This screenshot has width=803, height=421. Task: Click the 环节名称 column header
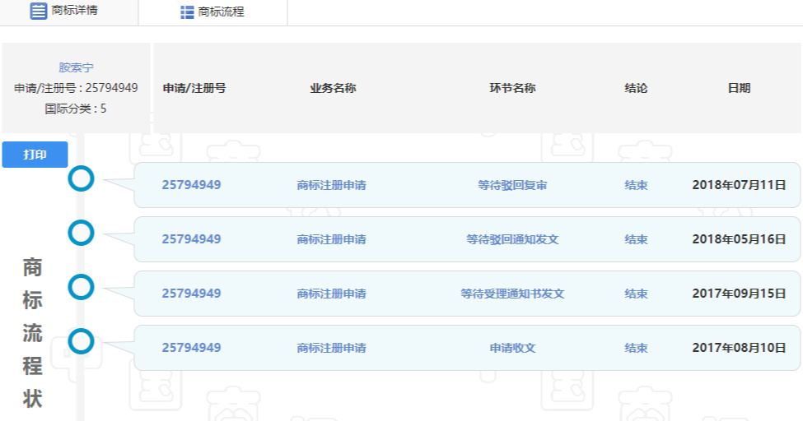(512, 88)
